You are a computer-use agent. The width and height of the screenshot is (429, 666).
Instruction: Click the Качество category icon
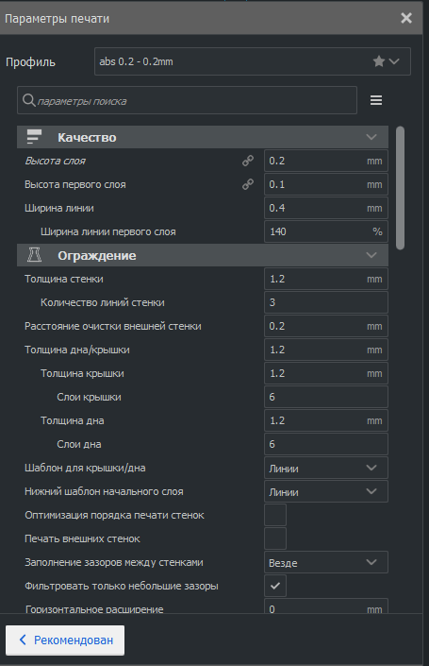(34, 137)
